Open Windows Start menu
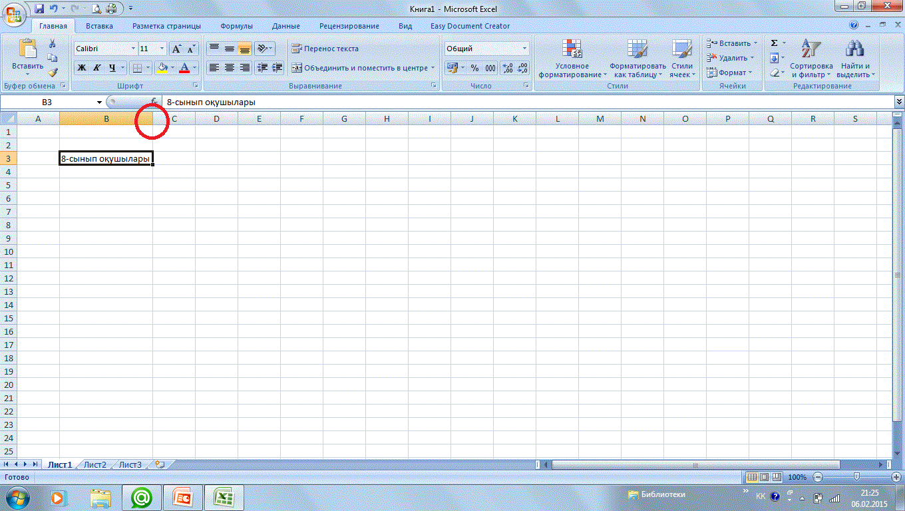 (17, 496)
